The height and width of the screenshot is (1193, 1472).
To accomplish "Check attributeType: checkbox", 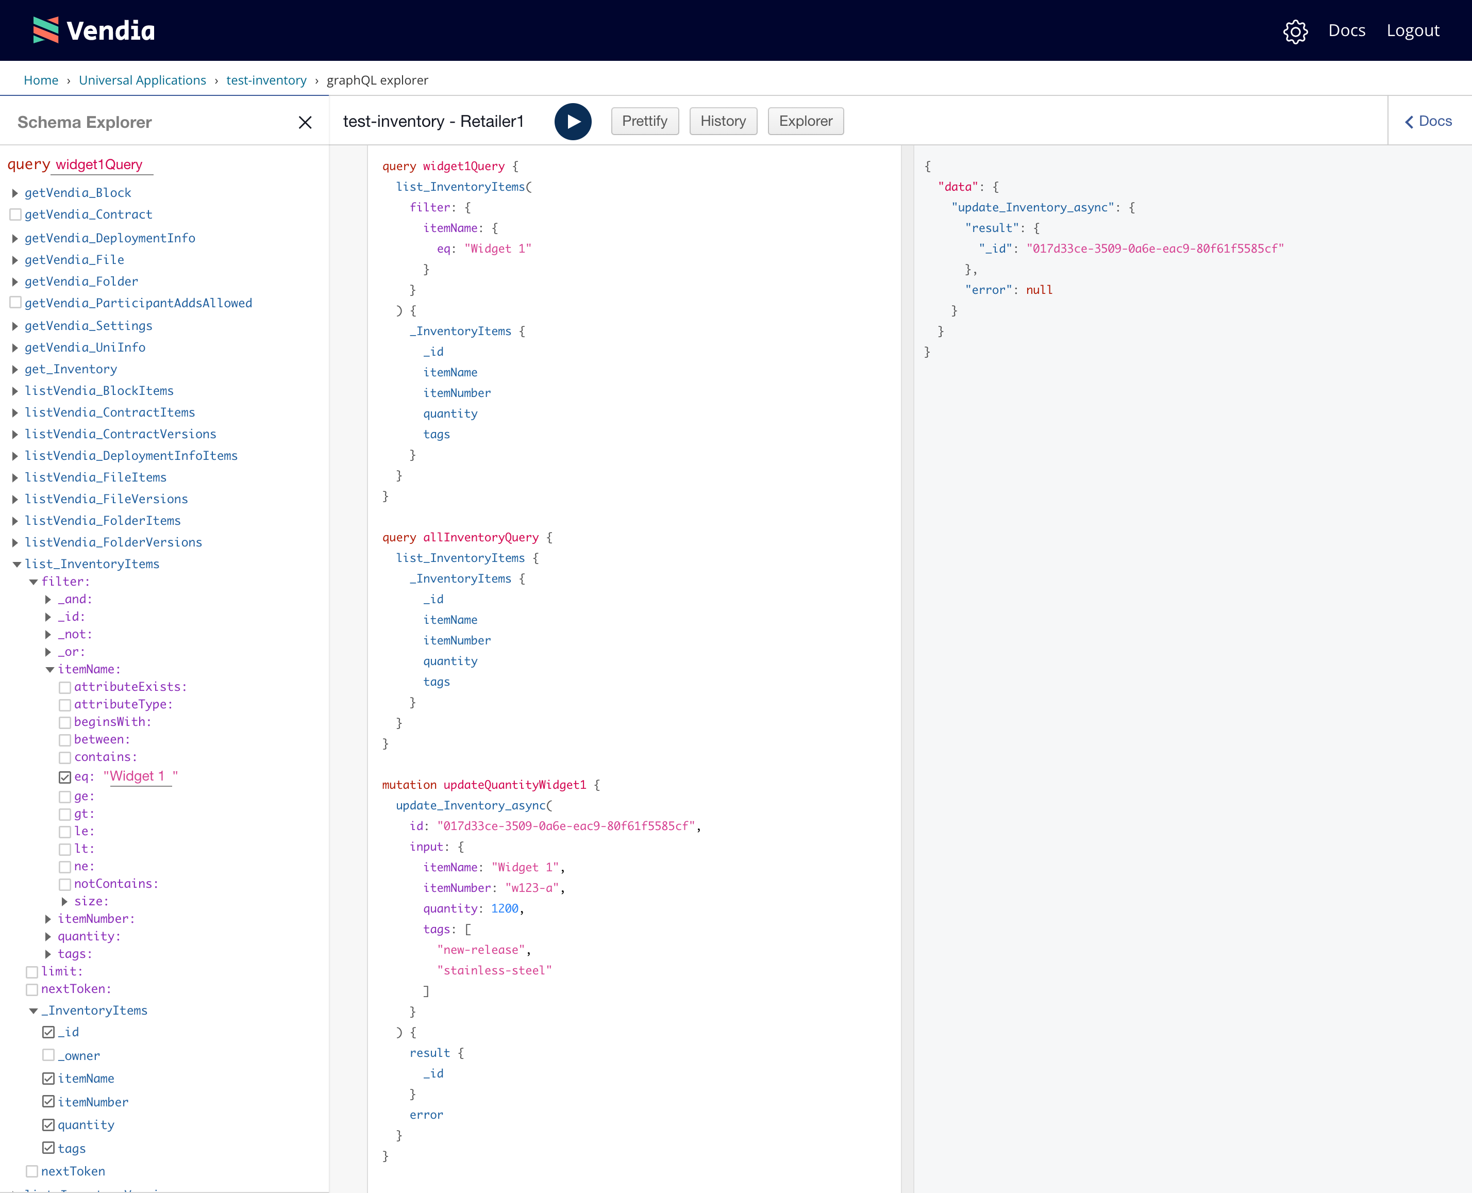I will click(64, 705).
